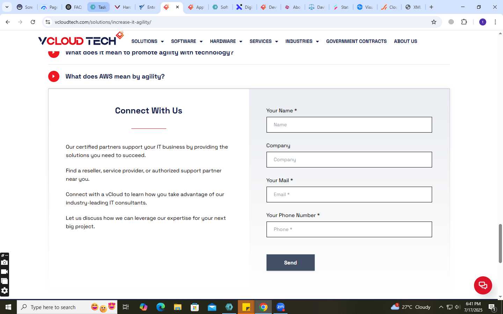Click the page vertical scrollbar thumb
This screenshot has width=503, height=314.
tap(500, 244)
